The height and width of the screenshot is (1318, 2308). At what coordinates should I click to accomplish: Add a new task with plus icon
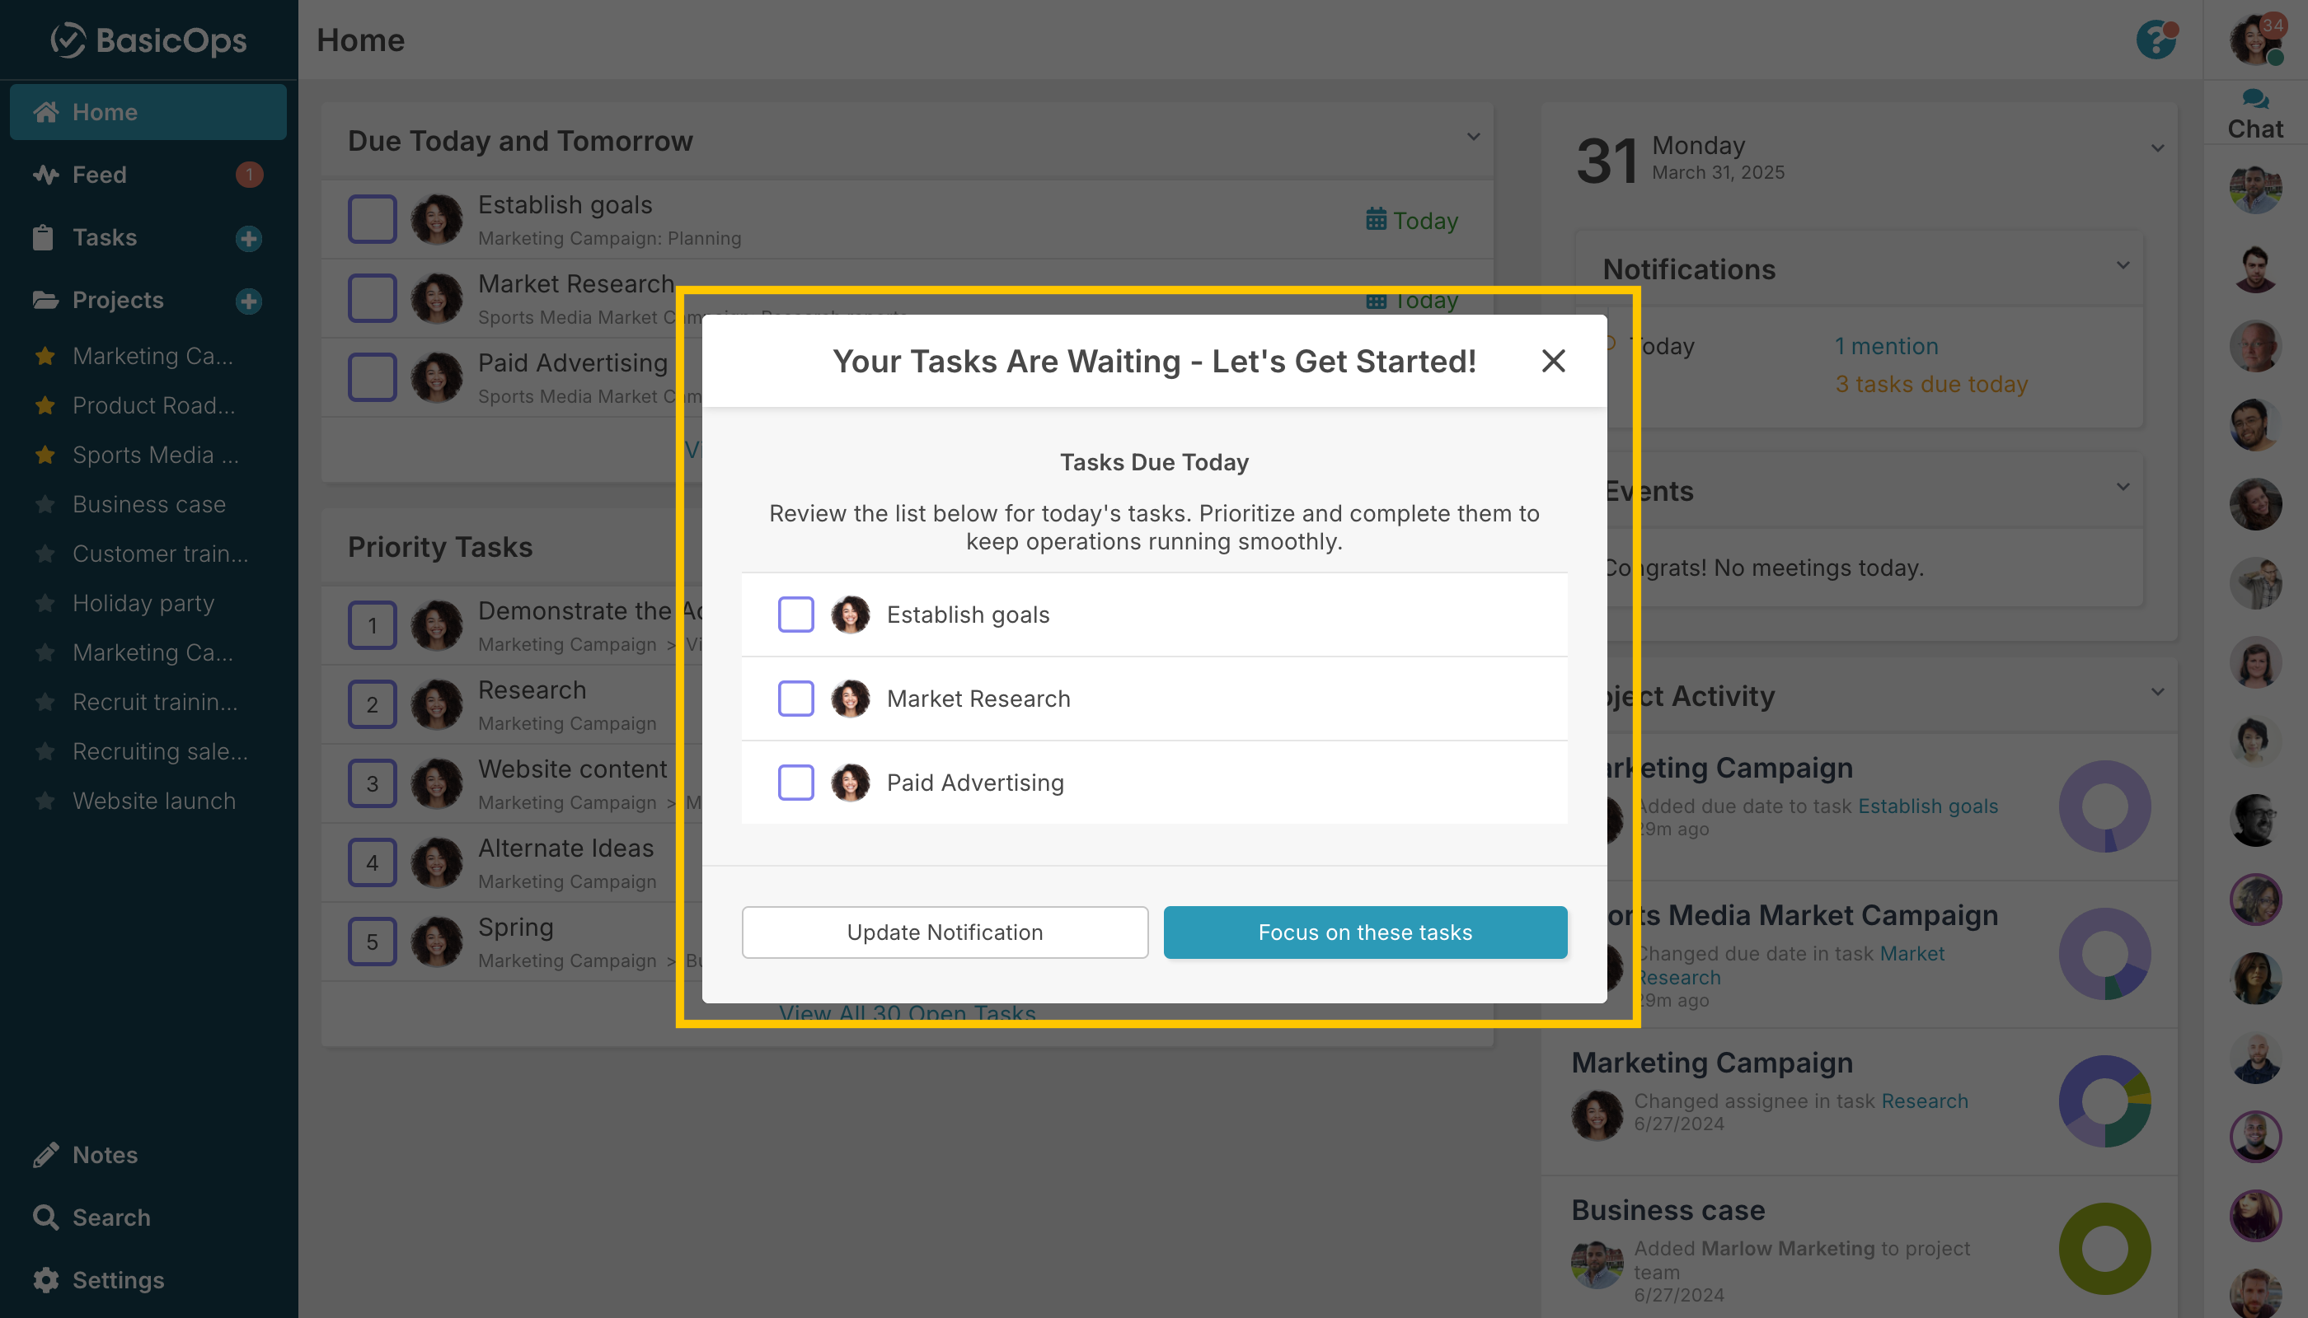tap(248, 238)
